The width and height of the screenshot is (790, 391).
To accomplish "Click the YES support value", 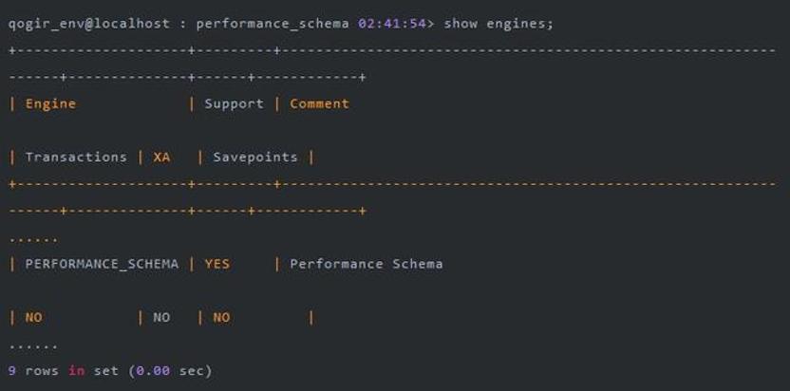I will coord(216,264).
